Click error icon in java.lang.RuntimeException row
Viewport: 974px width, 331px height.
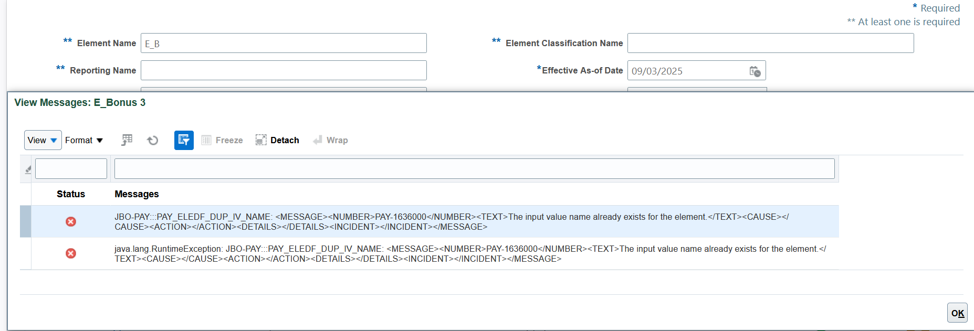71,253
